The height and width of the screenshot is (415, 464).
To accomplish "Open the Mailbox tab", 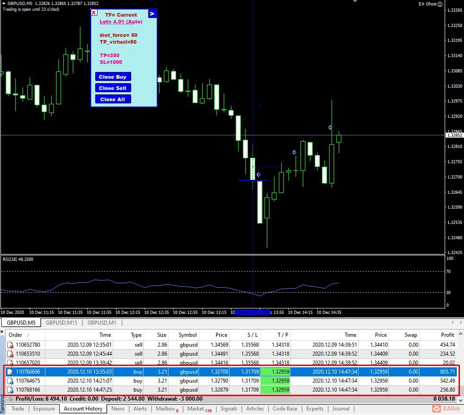I will coord(167,409).
